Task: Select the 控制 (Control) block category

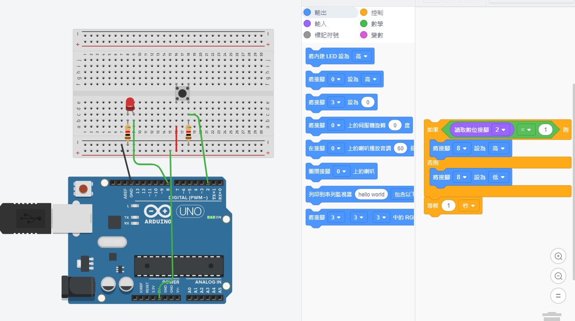Action: click(377, 13)
